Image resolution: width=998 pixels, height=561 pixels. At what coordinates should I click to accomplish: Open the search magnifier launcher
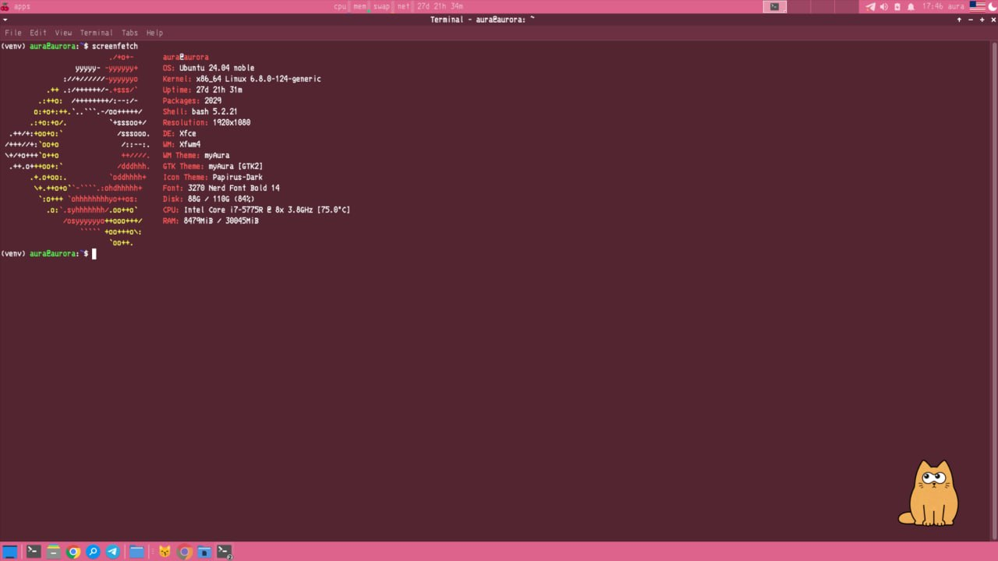[x=93, y=552]
